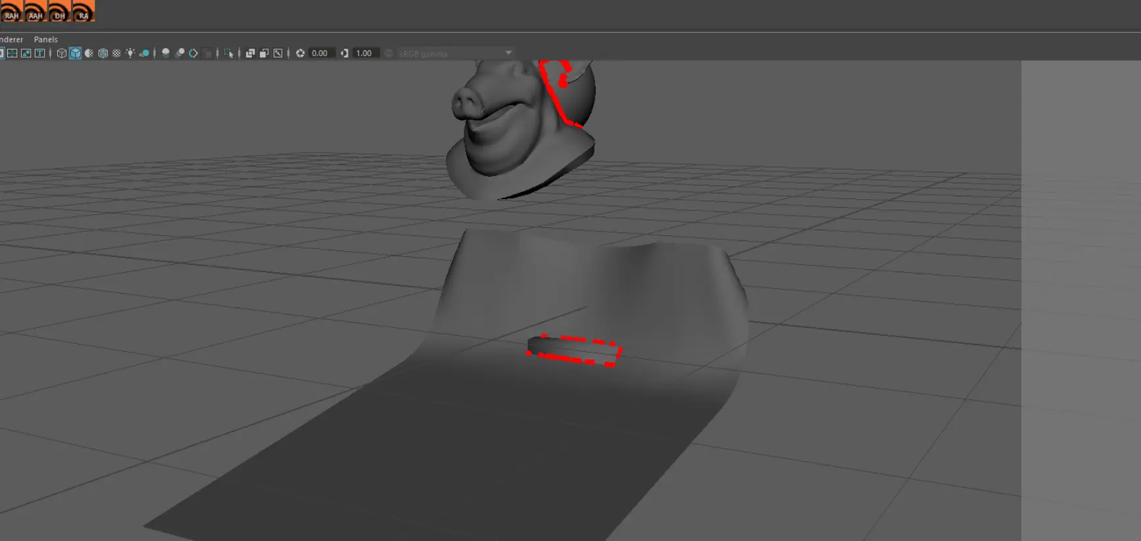
Task: Reset gamma with the gamma icon
Action: click(345, 53)
